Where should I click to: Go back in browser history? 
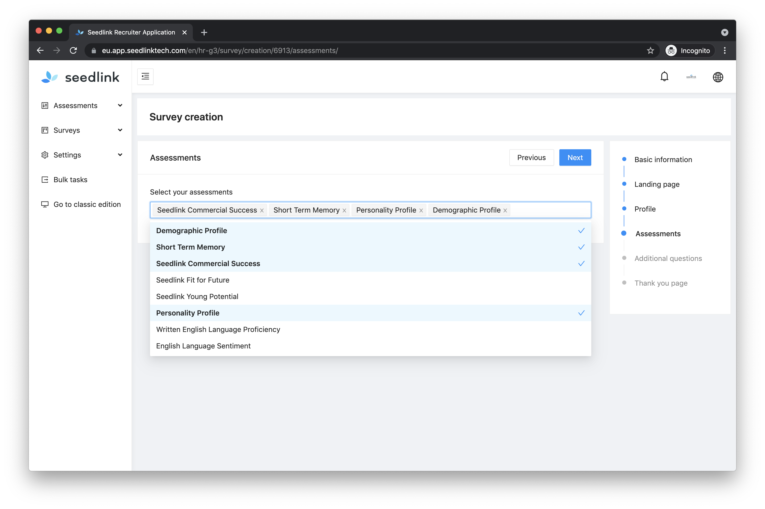pyautogui.click(x=40, y=50)
